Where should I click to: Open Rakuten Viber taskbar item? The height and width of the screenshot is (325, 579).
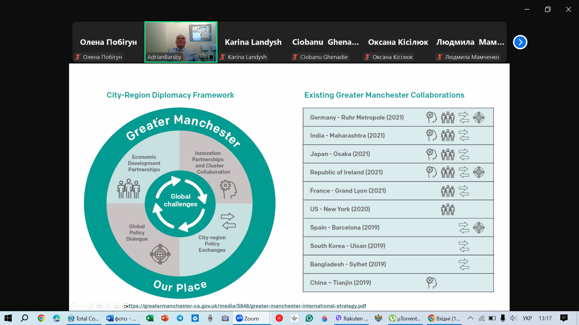(352, 318)
